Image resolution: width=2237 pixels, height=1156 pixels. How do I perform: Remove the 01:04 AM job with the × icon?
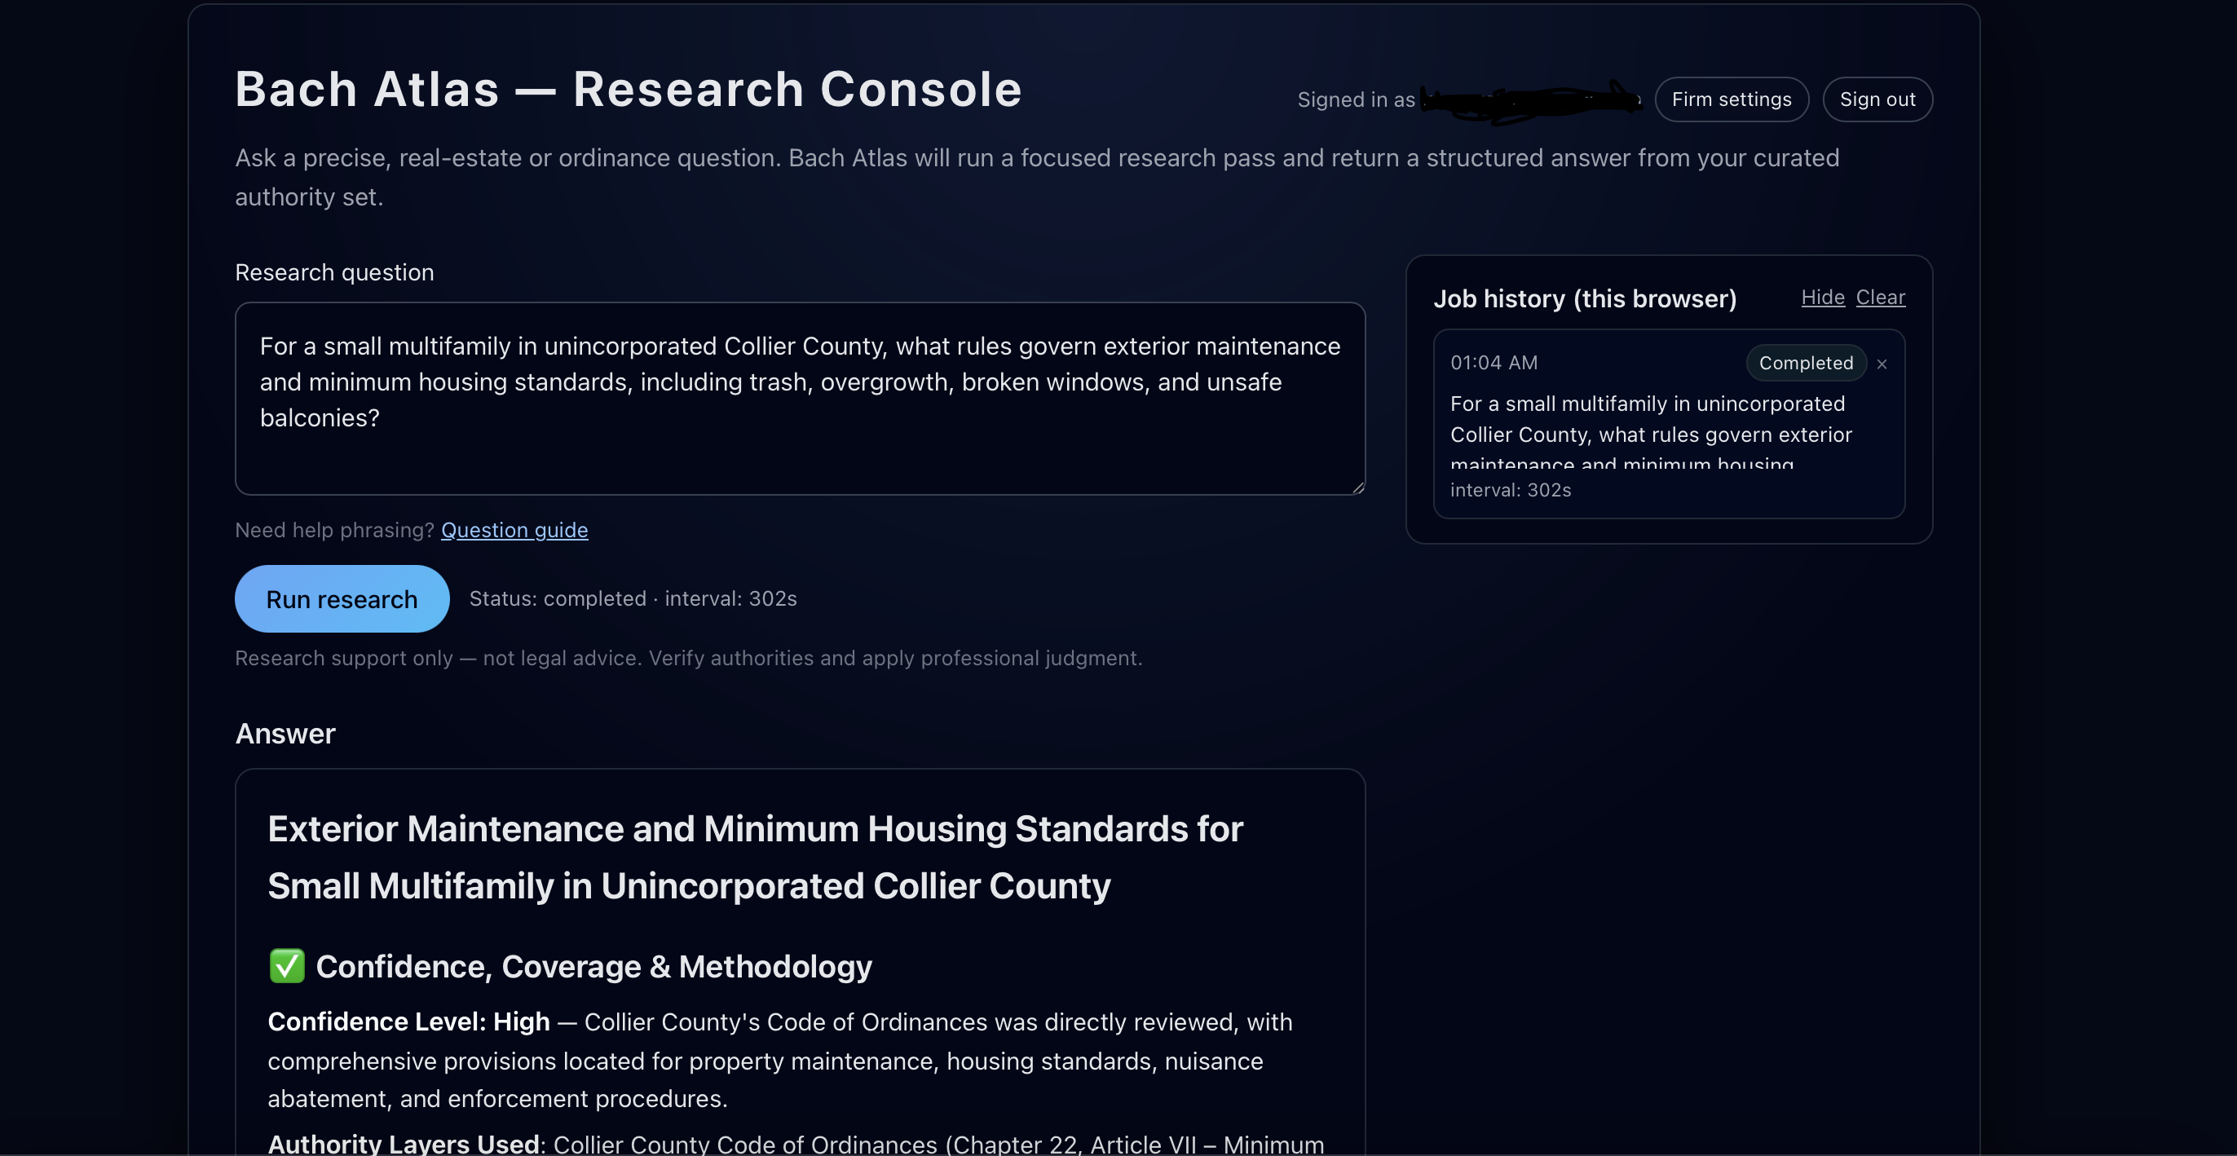point(1881,364)
